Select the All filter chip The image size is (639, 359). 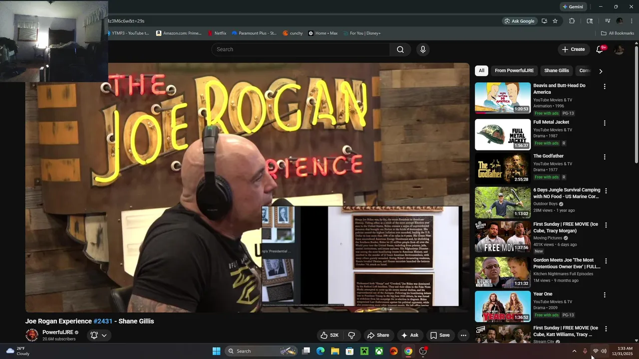coord(481,71)
